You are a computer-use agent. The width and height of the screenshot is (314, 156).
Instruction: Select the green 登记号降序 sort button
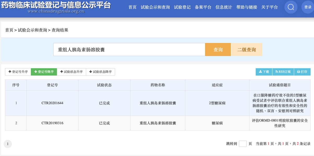[44, 72]
